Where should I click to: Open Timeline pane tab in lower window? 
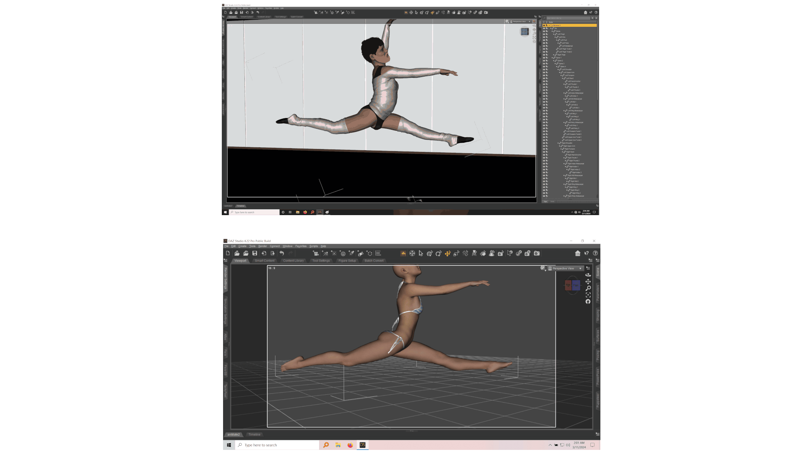[254, 434]
